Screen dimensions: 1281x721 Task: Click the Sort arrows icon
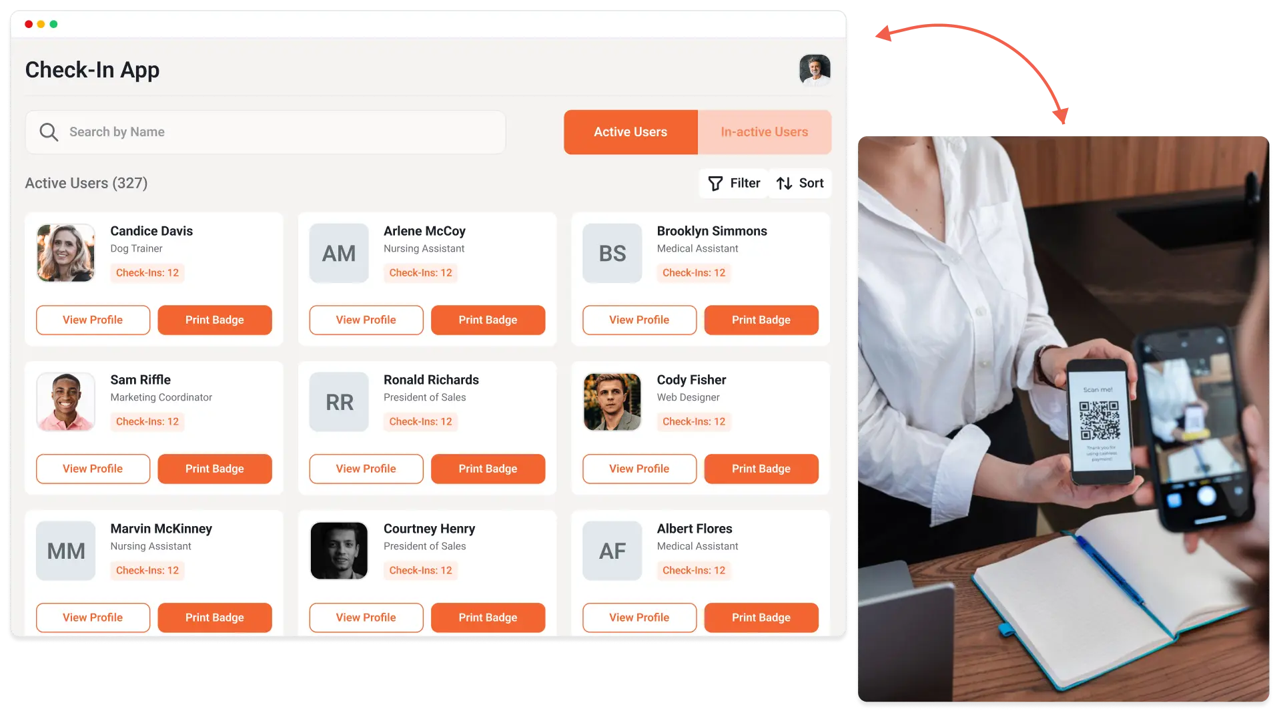[x=785, y=184]
